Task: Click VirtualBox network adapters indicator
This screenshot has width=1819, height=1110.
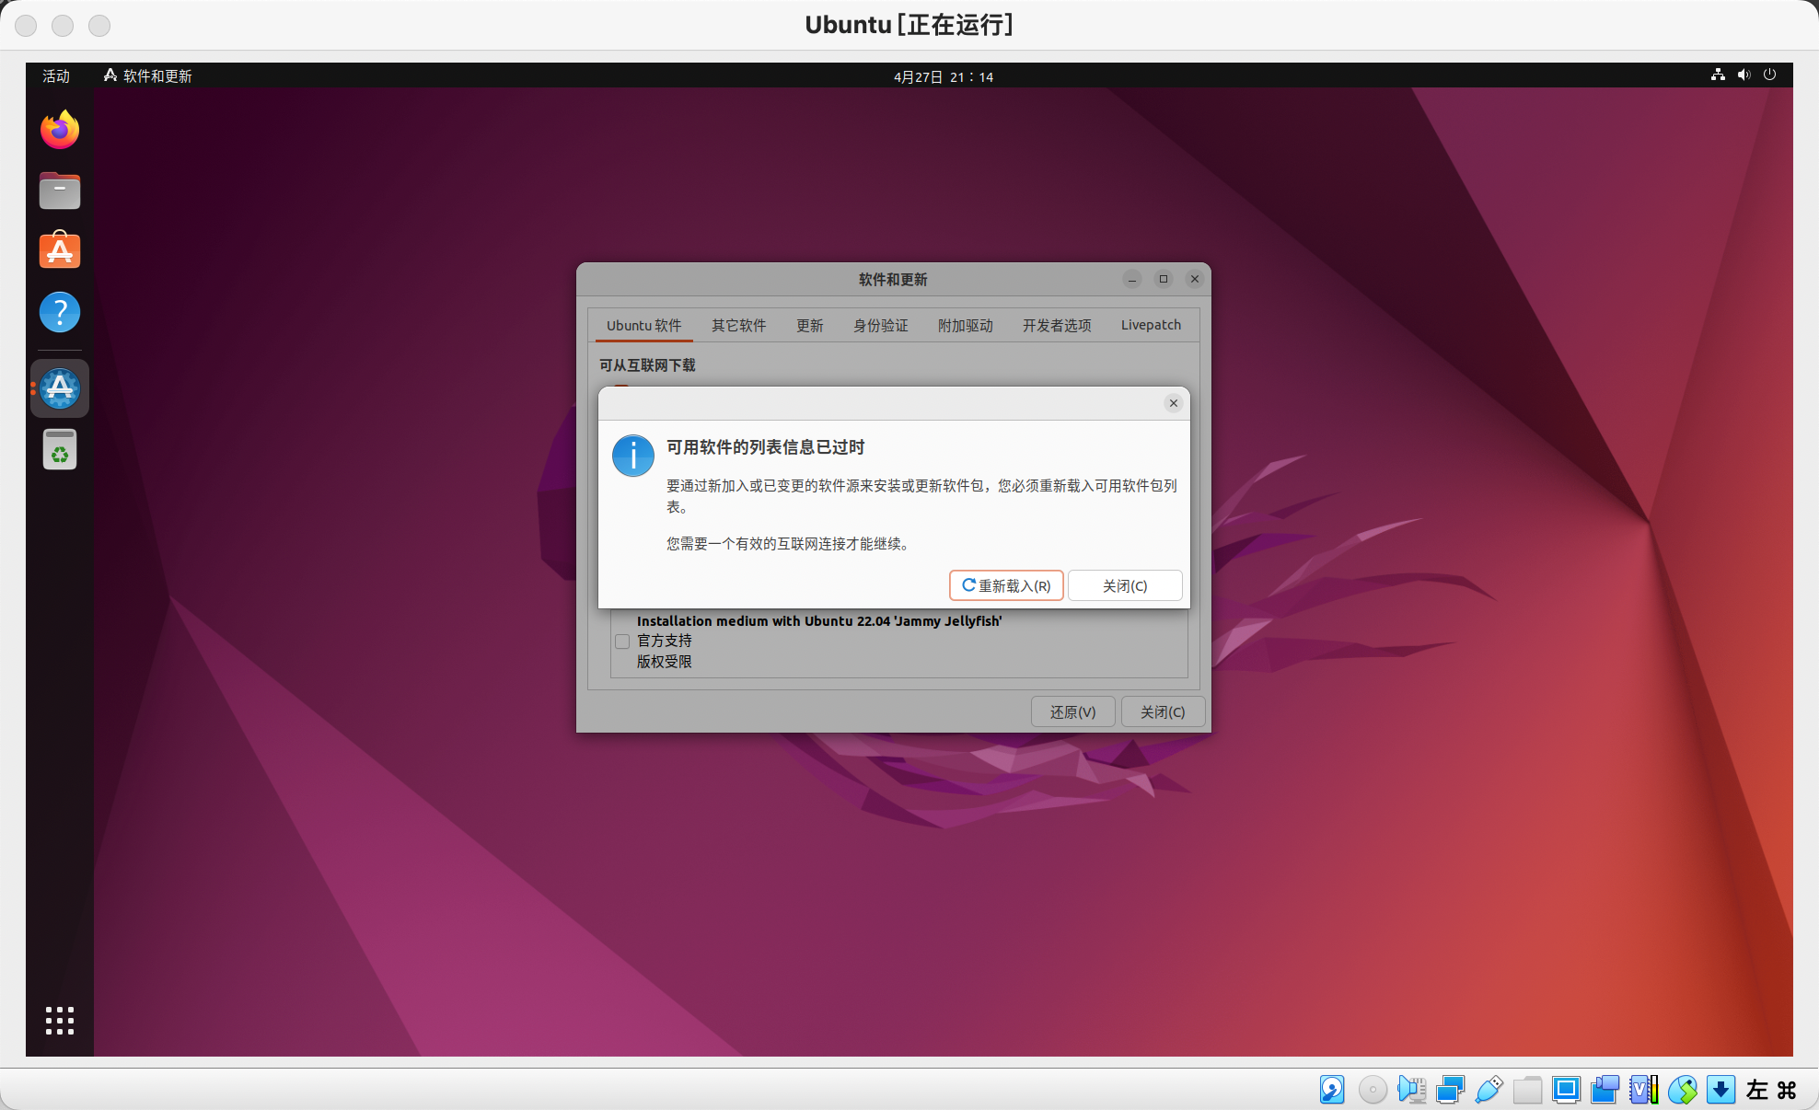Action: point(1450,1090)
